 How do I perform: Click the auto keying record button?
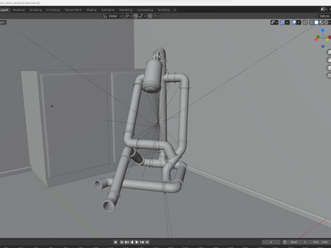pos(116,242)
